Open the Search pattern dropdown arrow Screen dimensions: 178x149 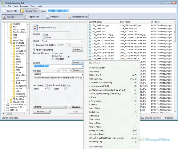coord(82,66)
